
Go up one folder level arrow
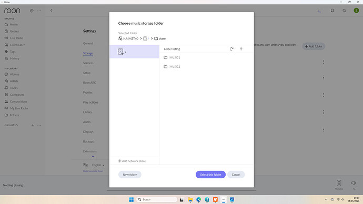241,49
